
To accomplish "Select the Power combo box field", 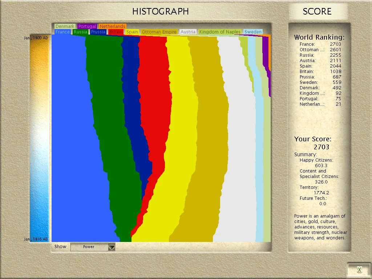I will 93,247.
